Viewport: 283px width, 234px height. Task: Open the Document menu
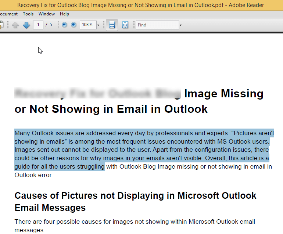click(9, 14)
